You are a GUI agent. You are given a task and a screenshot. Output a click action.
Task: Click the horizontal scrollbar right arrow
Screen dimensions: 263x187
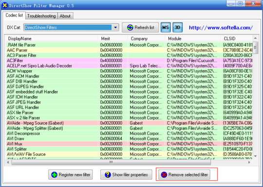249,162
